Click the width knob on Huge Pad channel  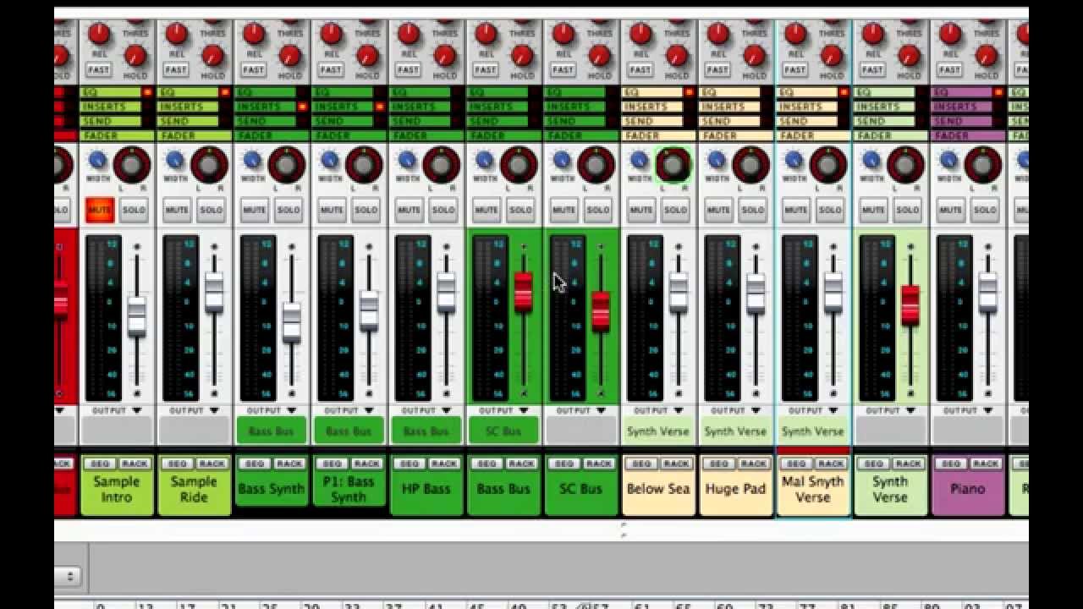tap(717, 159)
